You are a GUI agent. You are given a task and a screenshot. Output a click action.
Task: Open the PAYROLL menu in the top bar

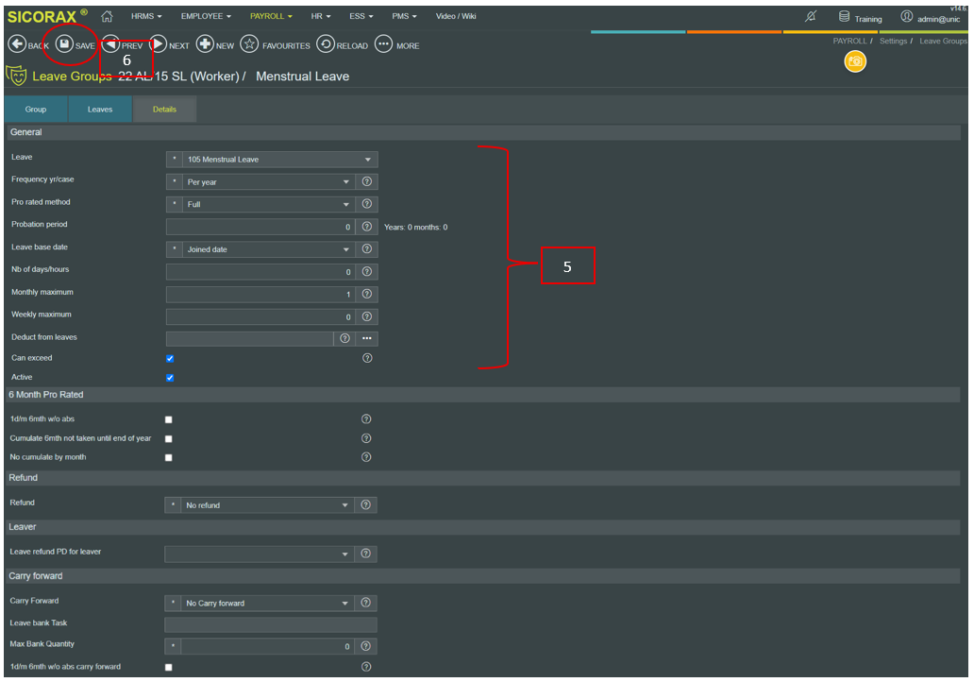(x=271, y=16)
